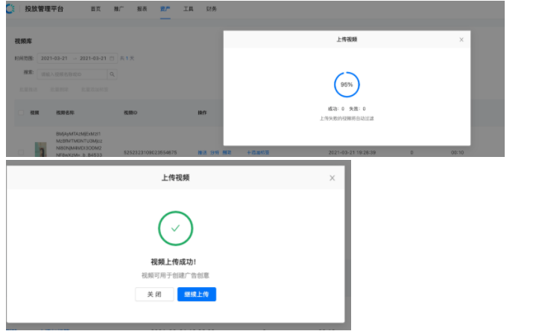Click the 批量推送 batch button
Image resolution: width=536 pixels, height=334 pixels.
click(x=28, y=89)
